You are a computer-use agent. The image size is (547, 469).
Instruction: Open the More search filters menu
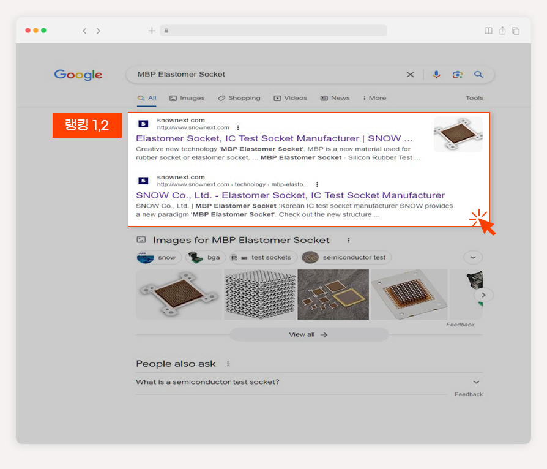(x=374, y=98)
